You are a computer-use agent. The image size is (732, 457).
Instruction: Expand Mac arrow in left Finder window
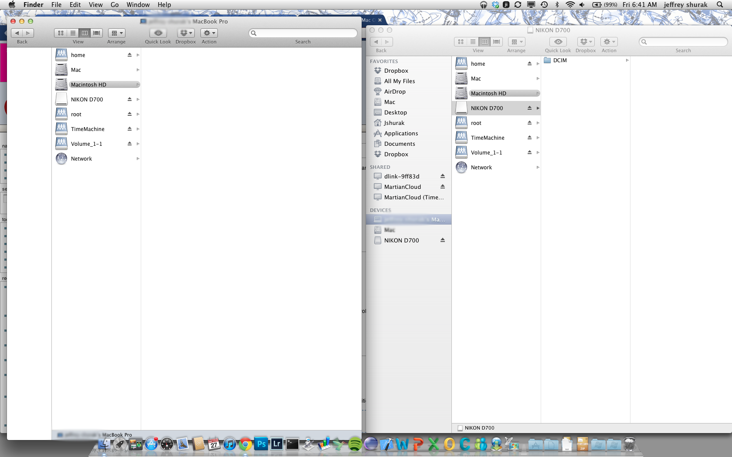pyautogui.click(x=138, y=70)
